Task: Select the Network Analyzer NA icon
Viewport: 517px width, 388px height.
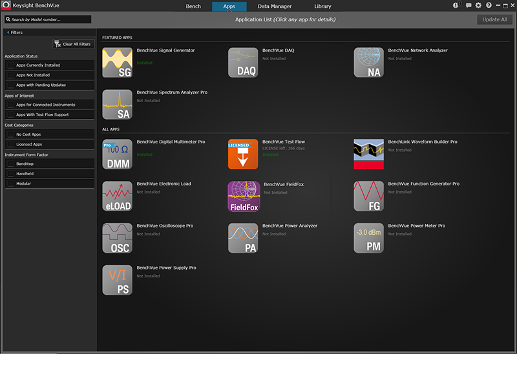Action: 368,63
